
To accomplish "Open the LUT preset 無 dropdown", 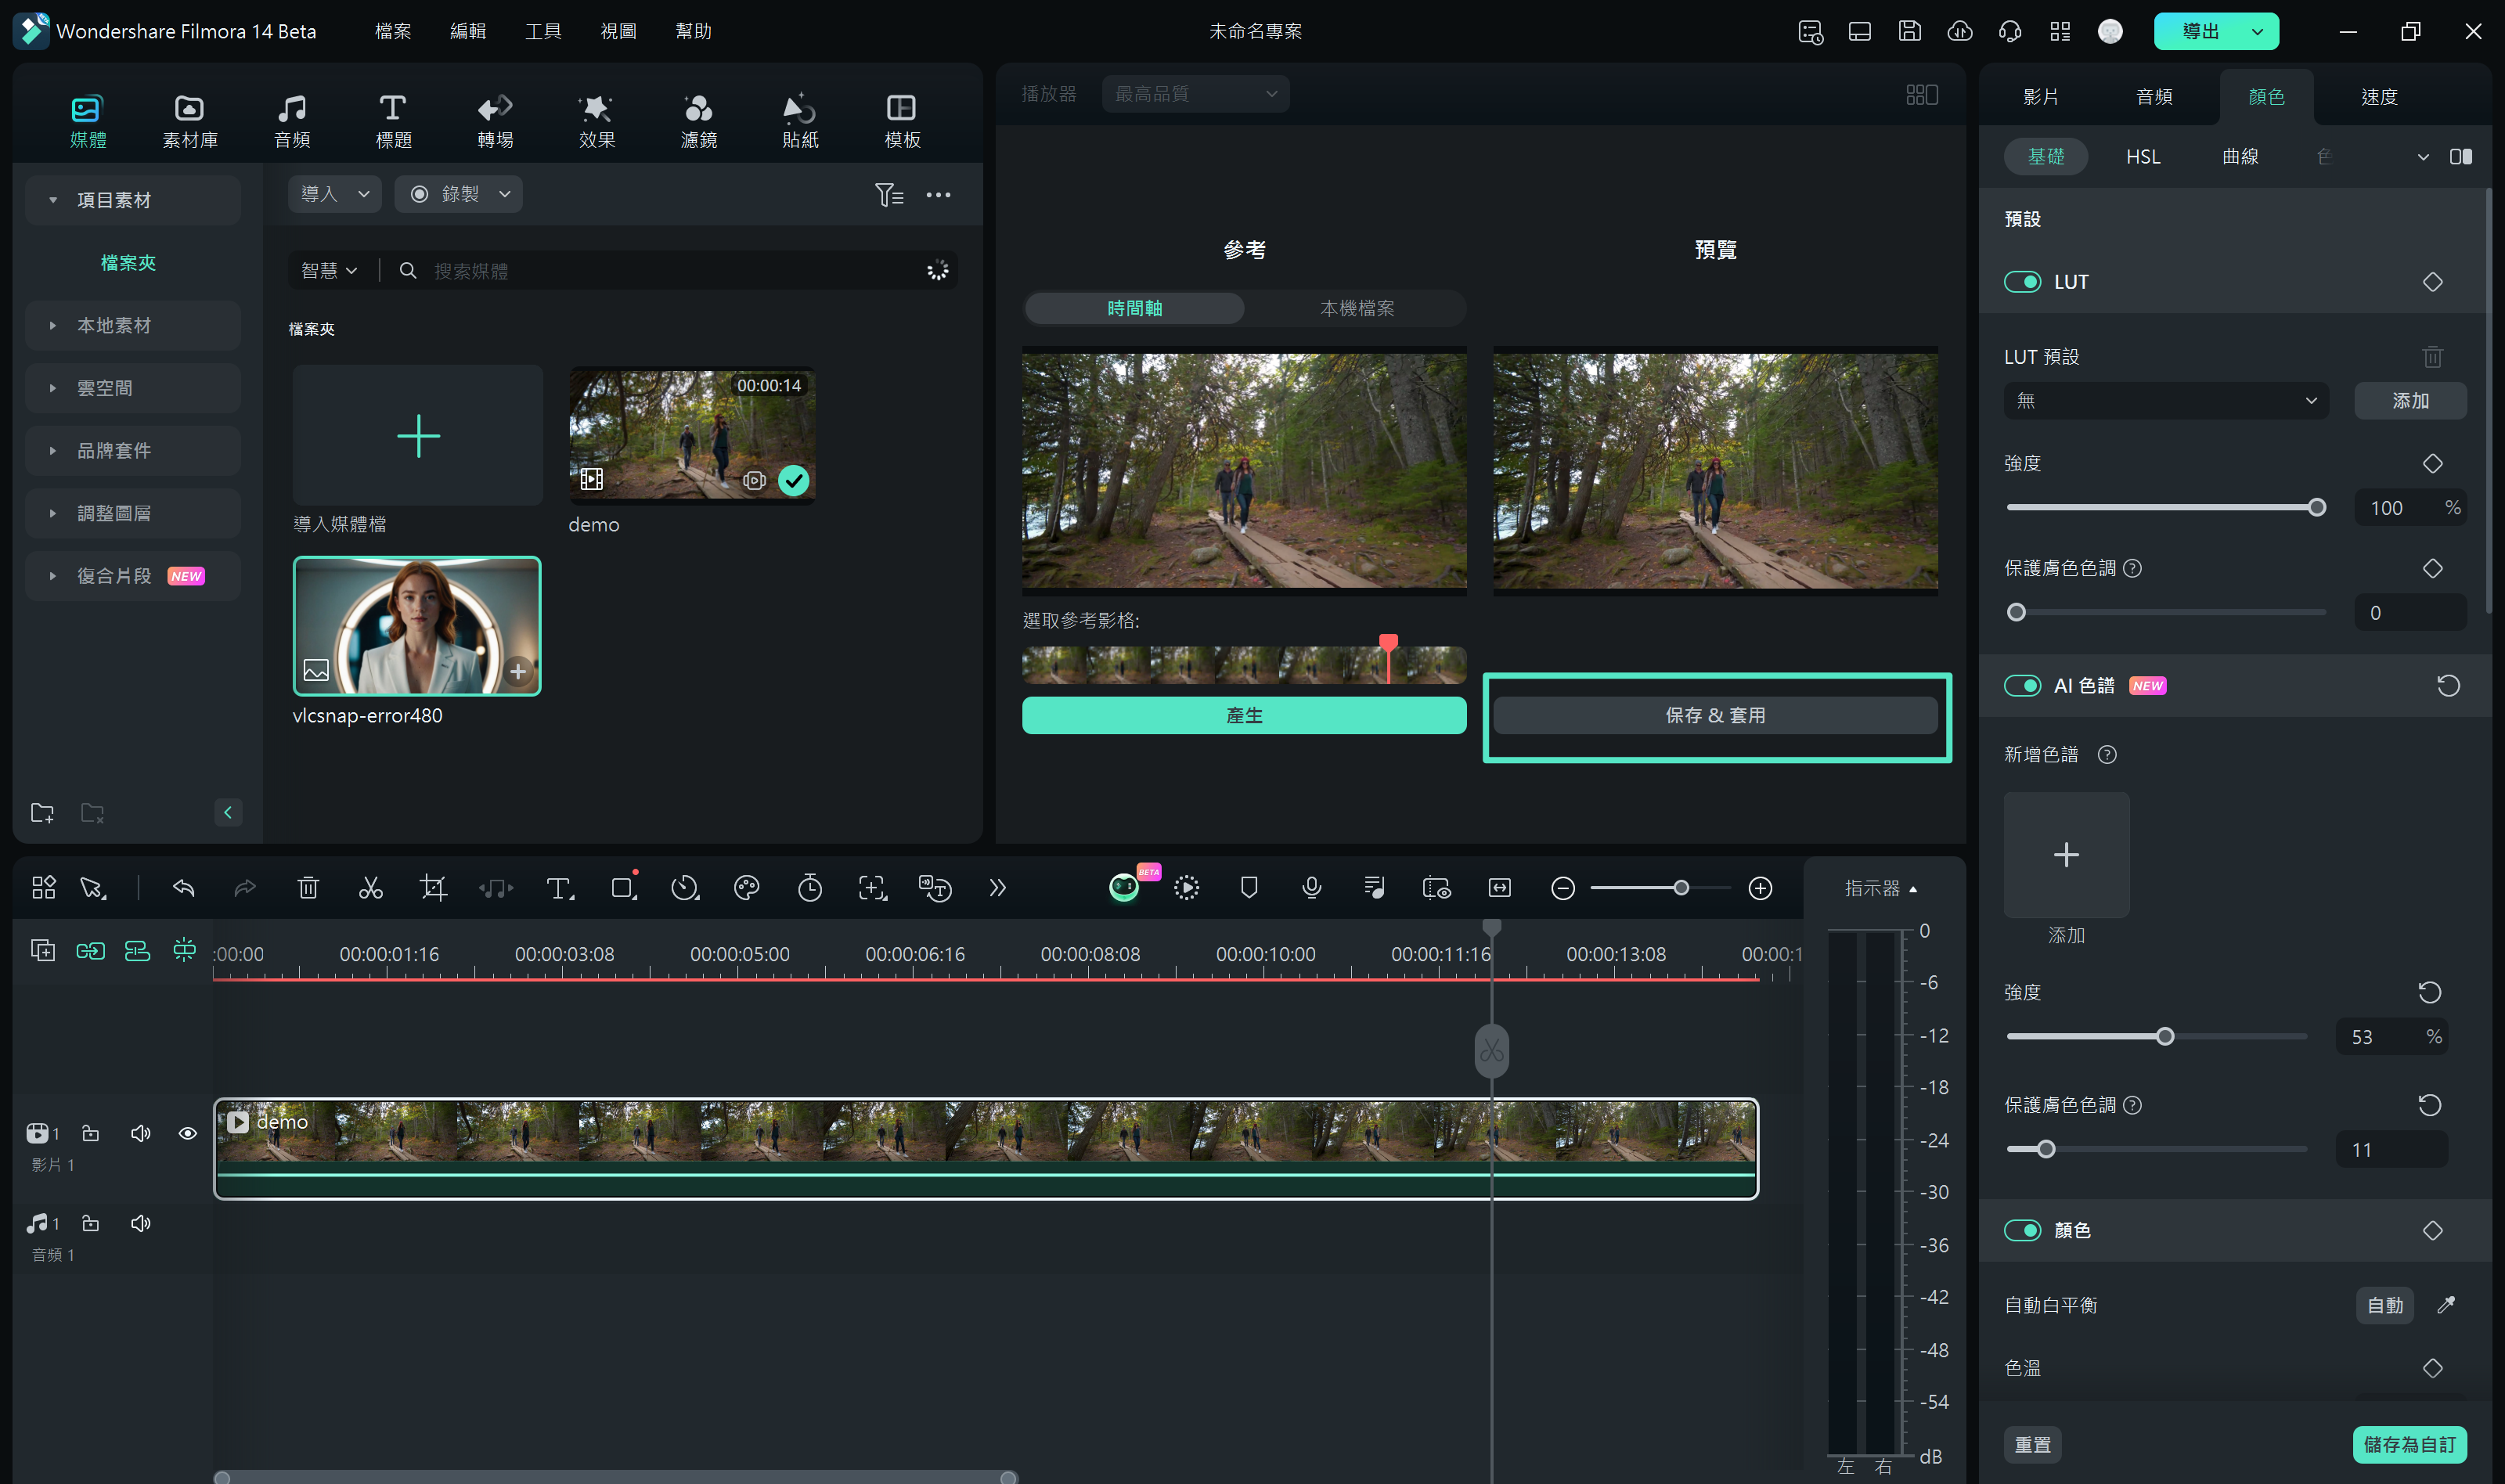I will (x=2166, y=401).
